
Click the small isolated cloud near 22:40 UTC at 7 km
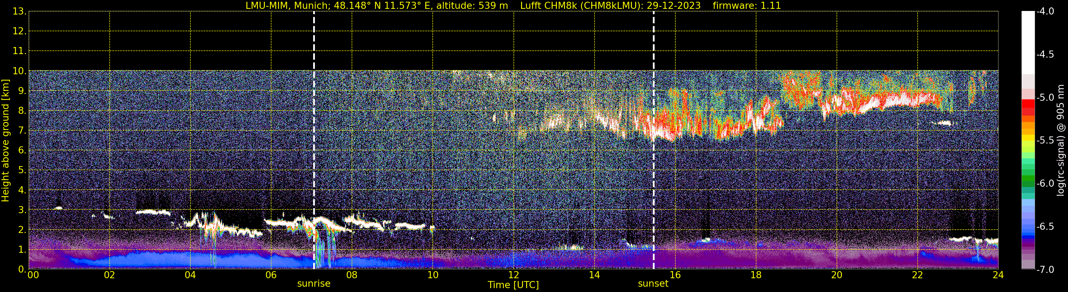(x=944, y=123)
